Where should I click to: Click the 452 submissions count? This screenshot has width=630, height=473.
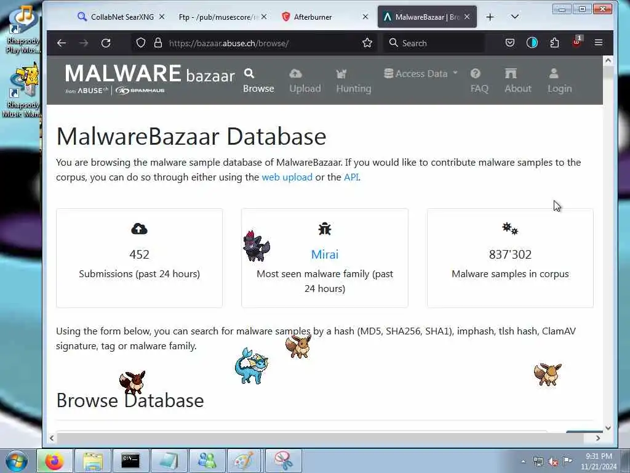coord(139,254)
